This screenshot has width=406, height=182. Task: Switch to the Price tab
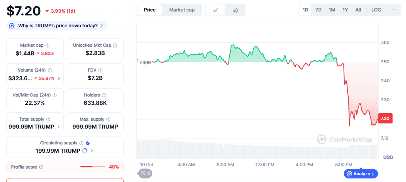pos(150,10)
